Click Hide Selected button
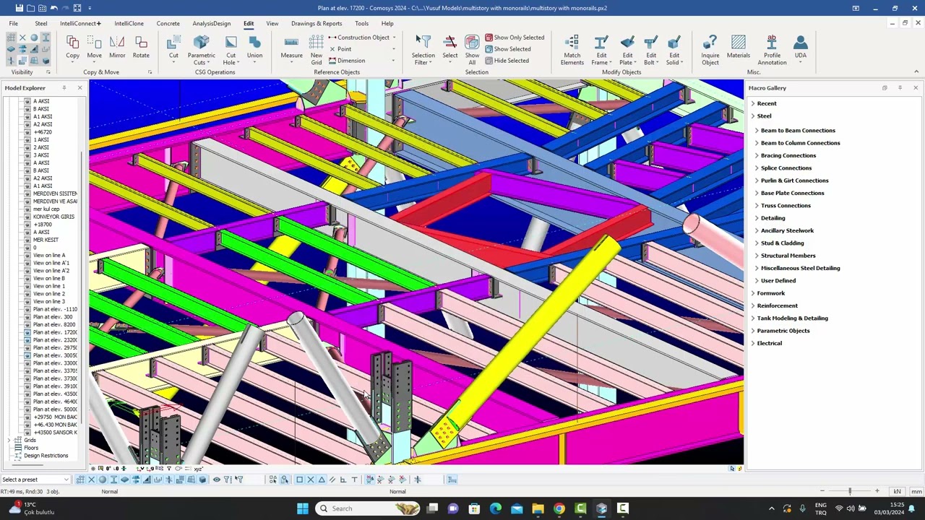 point(507,61)
